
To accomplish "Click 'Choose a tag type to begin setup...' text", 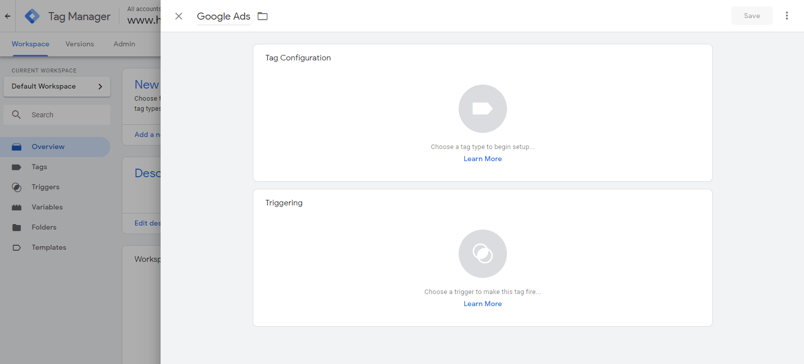I will (x=483, y=147).
